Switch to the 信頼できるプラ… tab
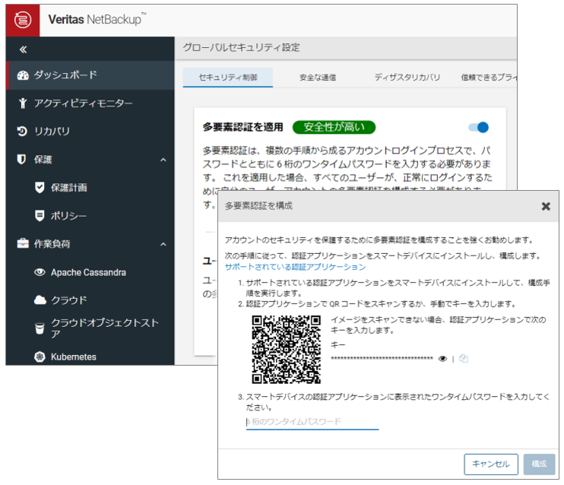The height and width of the screenshot is (485, 564). 489,78
